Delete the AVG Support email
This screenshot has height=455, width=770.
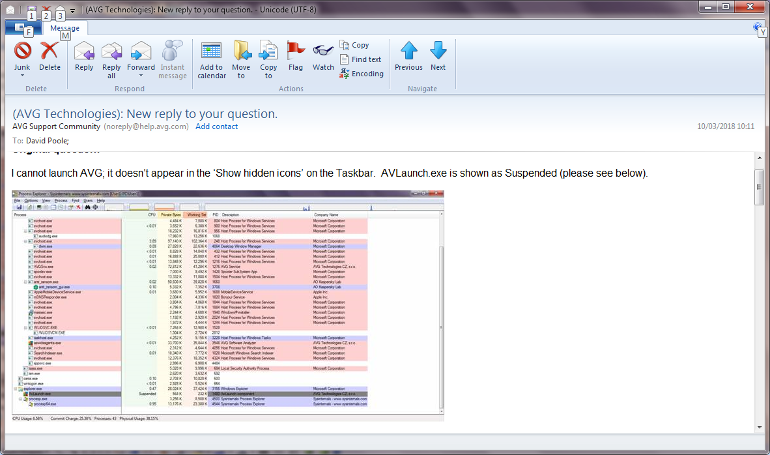click(x=50, y=57)
